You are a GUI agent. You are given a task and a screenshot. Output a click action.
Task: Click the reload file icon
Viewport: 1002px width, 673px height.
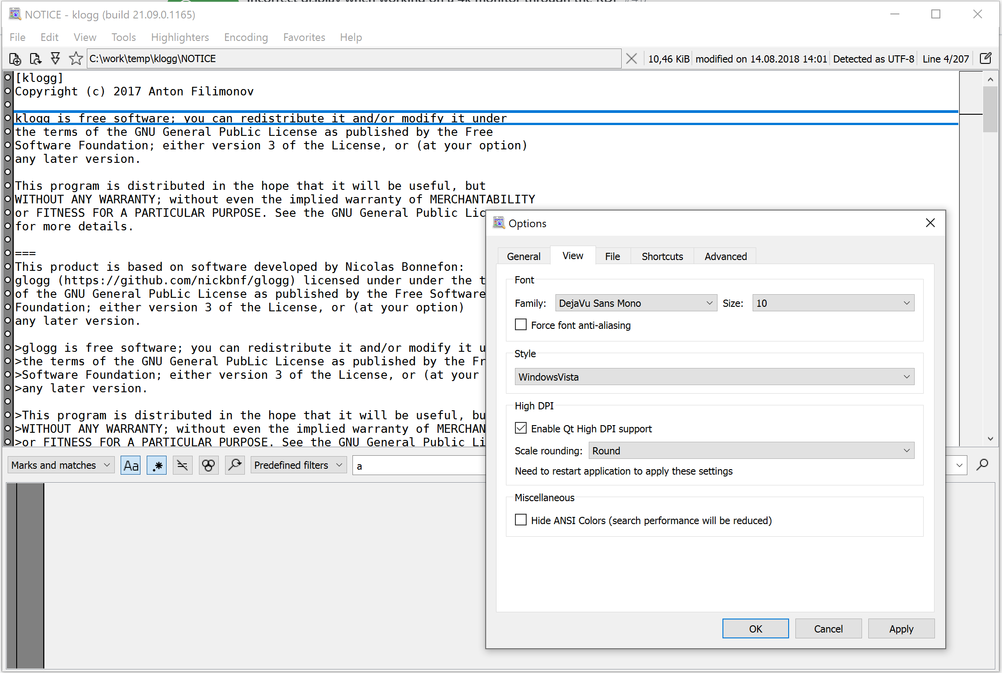tap(35, 59)
